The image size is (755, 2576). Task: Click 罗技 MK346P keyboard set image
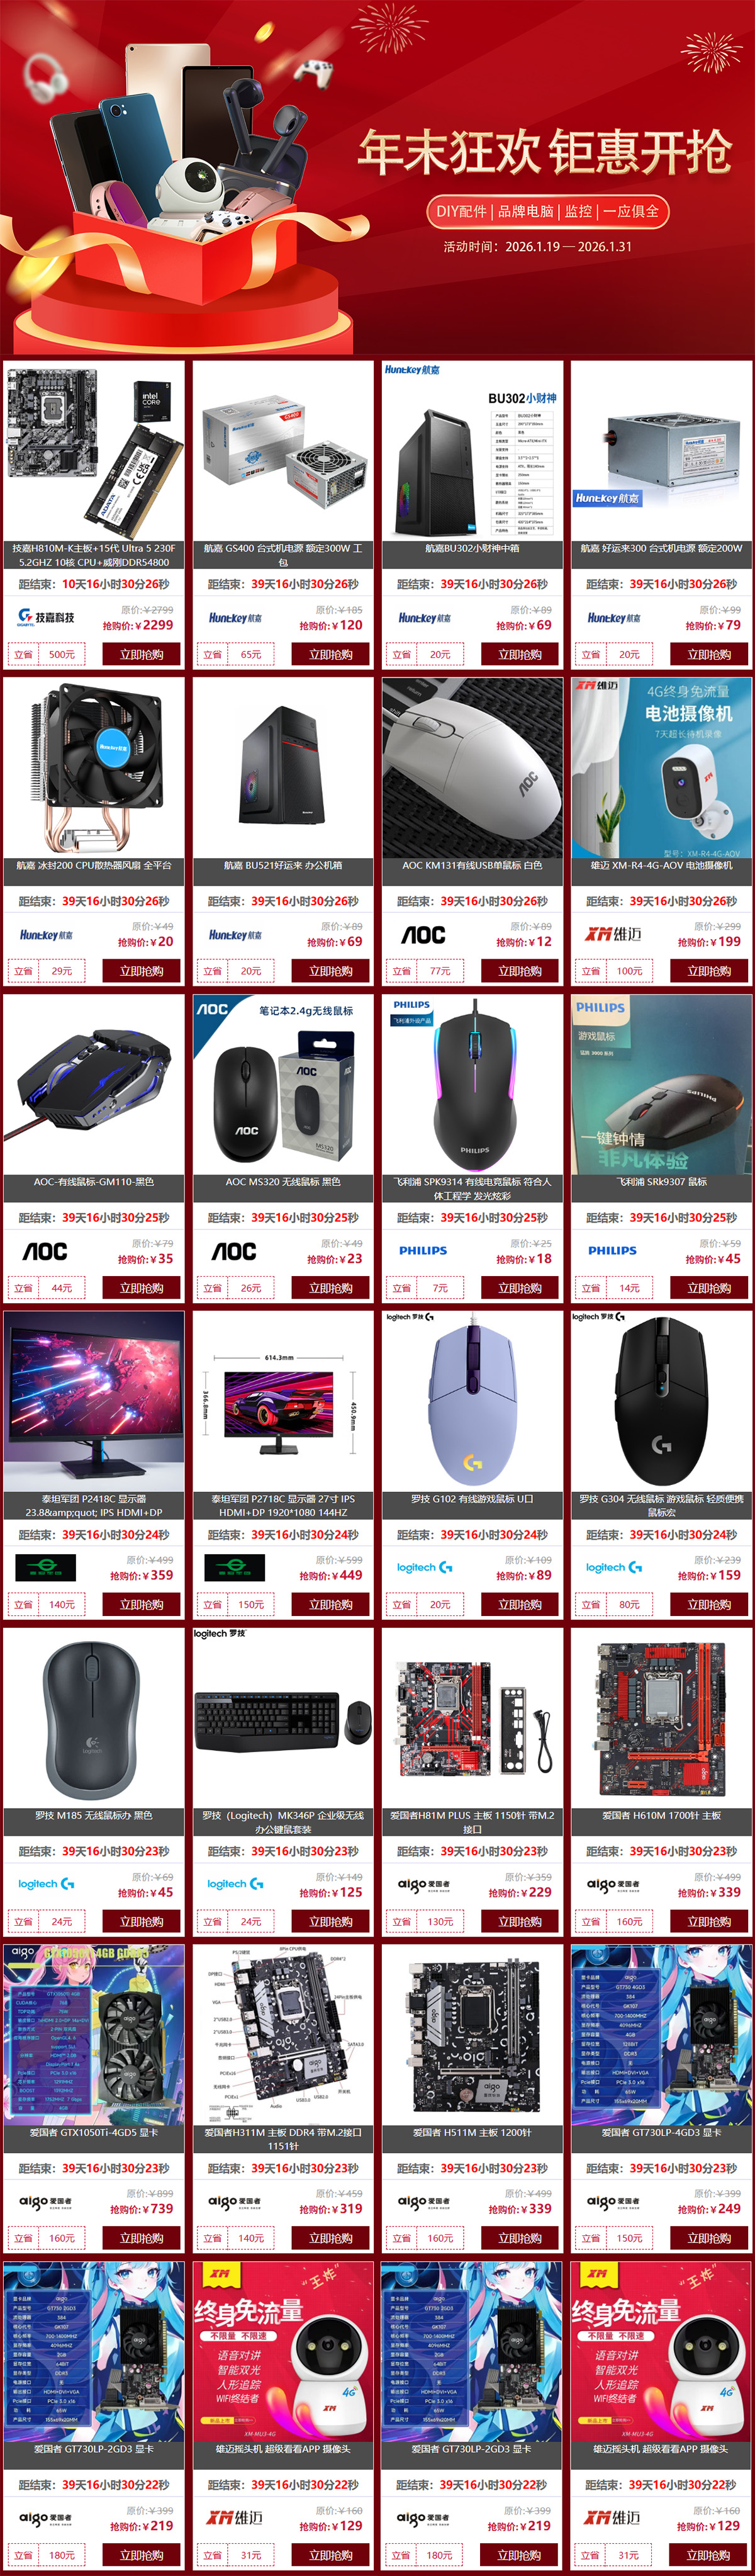(283, 1716)
